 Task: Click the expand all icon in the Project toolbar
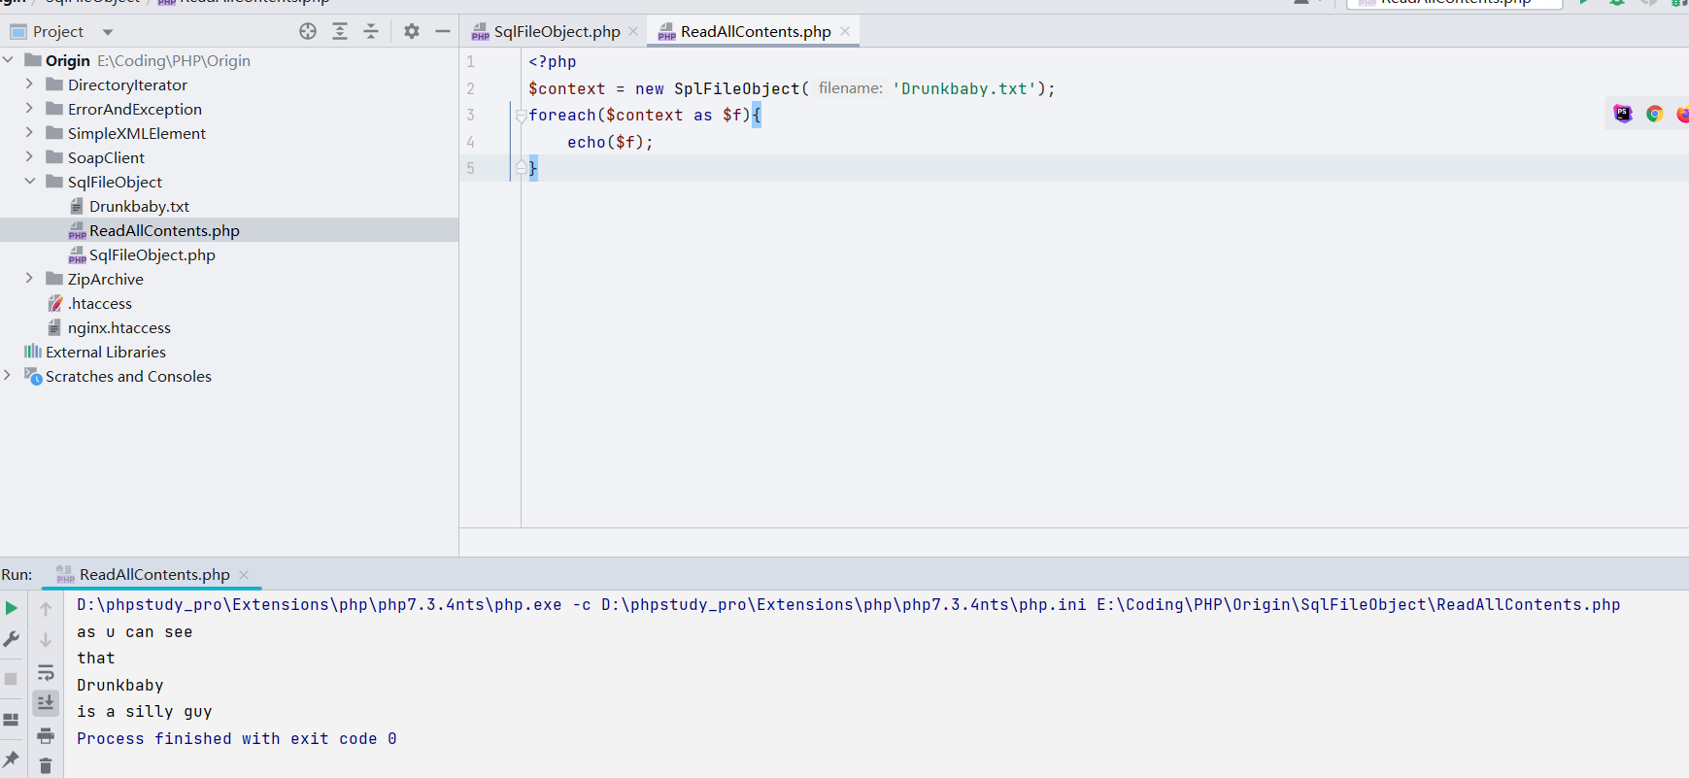point(340,31)
